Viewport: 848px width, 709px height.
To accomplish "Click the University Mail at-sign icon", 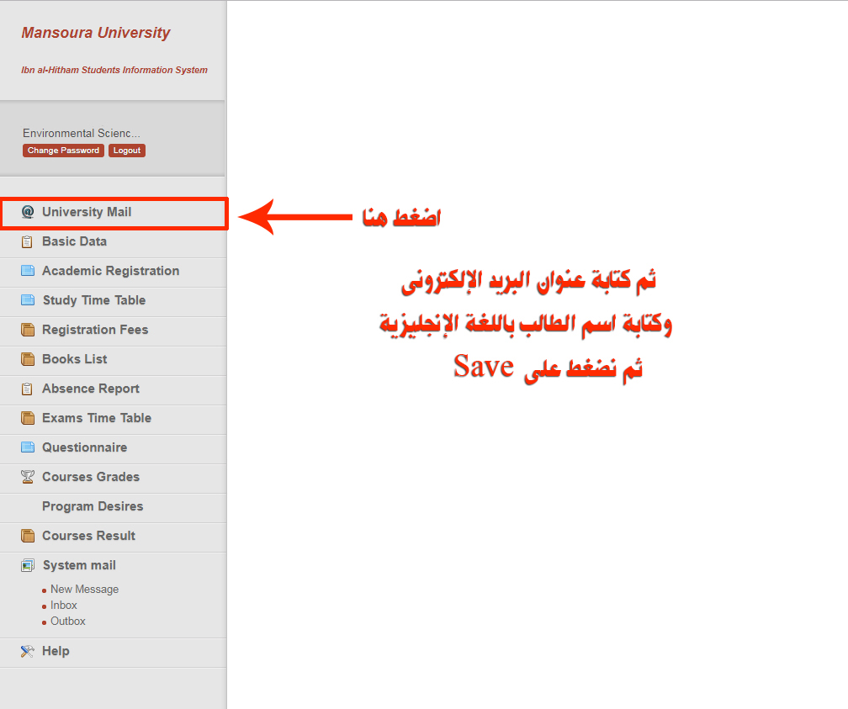I will click(x=27, y=212).
